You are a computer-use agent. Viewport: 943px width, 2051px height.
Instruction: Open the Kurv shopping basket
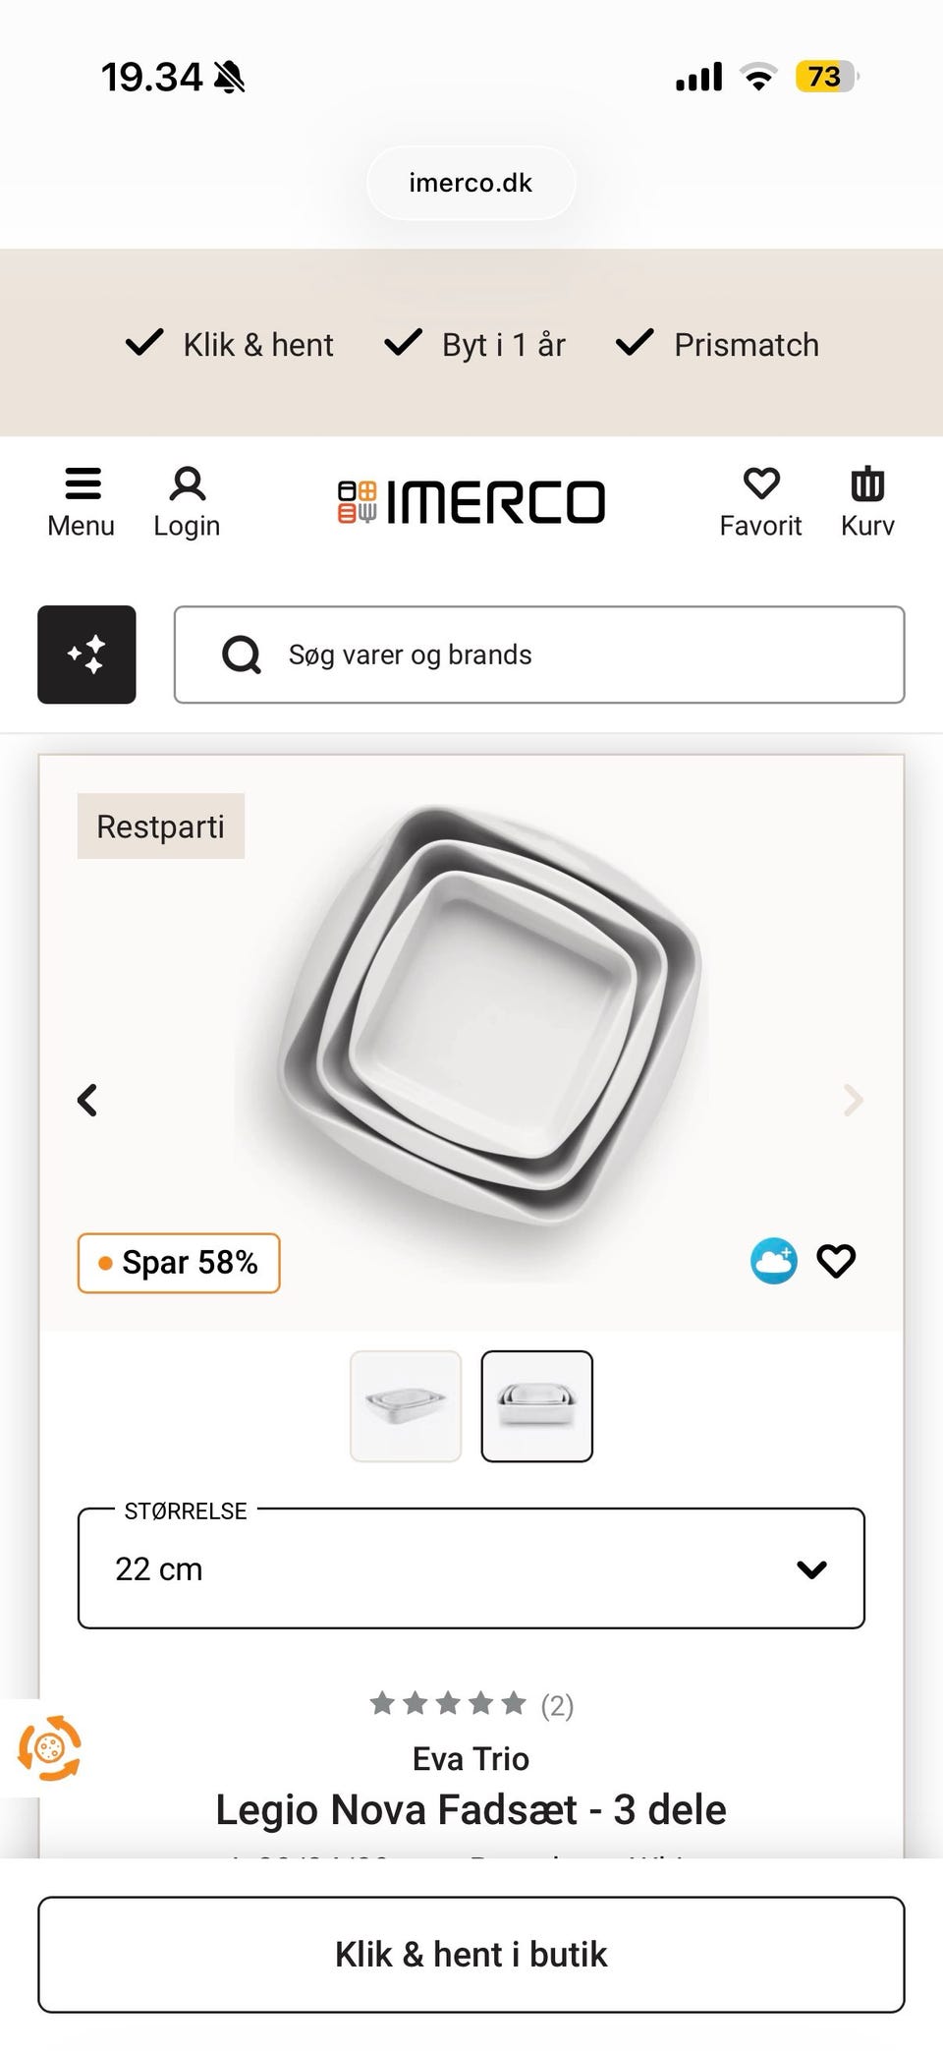[x=867, y=501]
